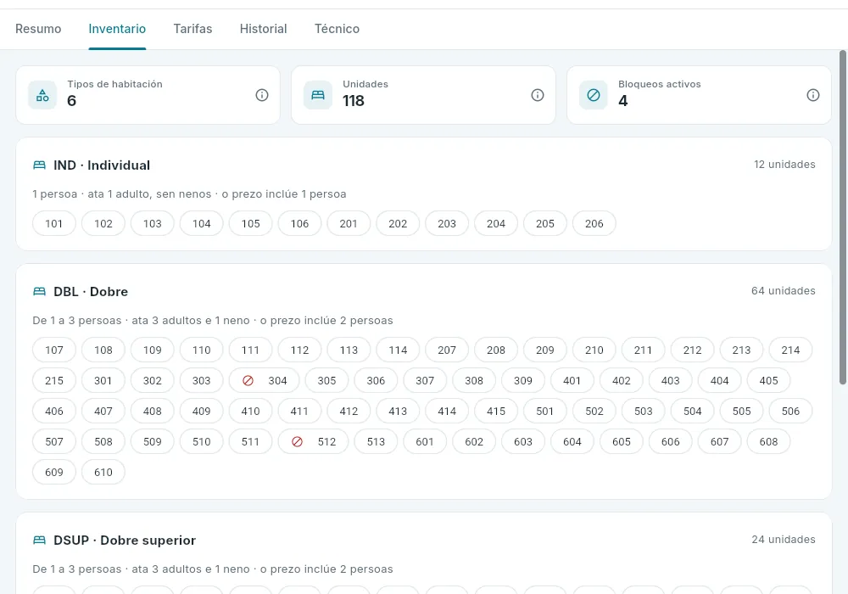Select room chip 206
The width and height of the screenshot is (848, 594).
[594, 223]
